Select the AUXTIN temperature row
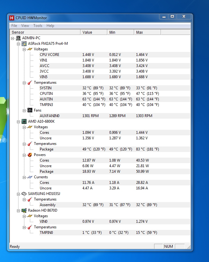Viewport: 209px width, 262px height. (x=115, y=99)
